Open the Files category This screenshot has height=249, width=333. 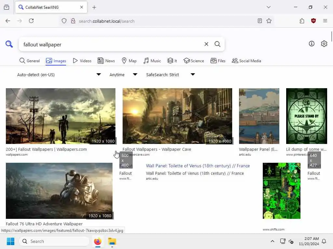coord(218,61)
